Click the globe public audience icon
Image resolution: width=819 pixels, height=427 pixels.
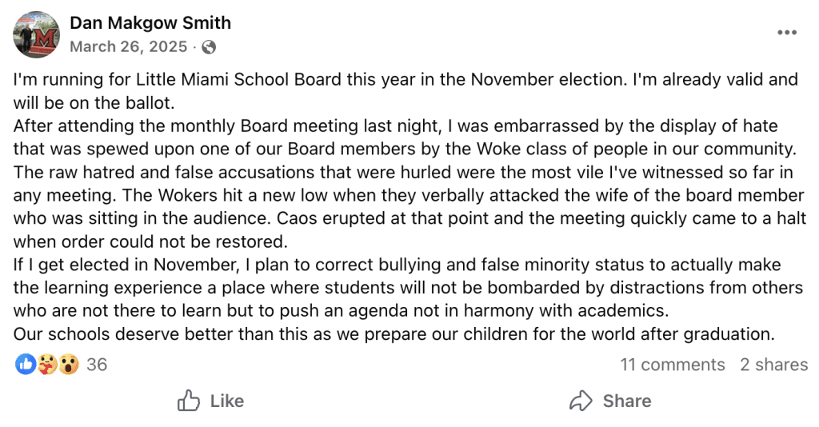pyautogui.click(x=209, y=47)
